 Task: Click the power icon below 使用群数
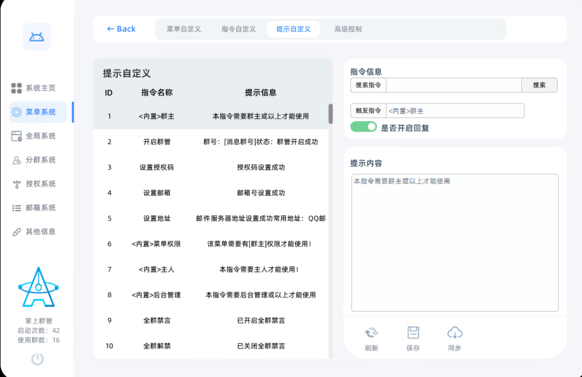coord(36,359)
